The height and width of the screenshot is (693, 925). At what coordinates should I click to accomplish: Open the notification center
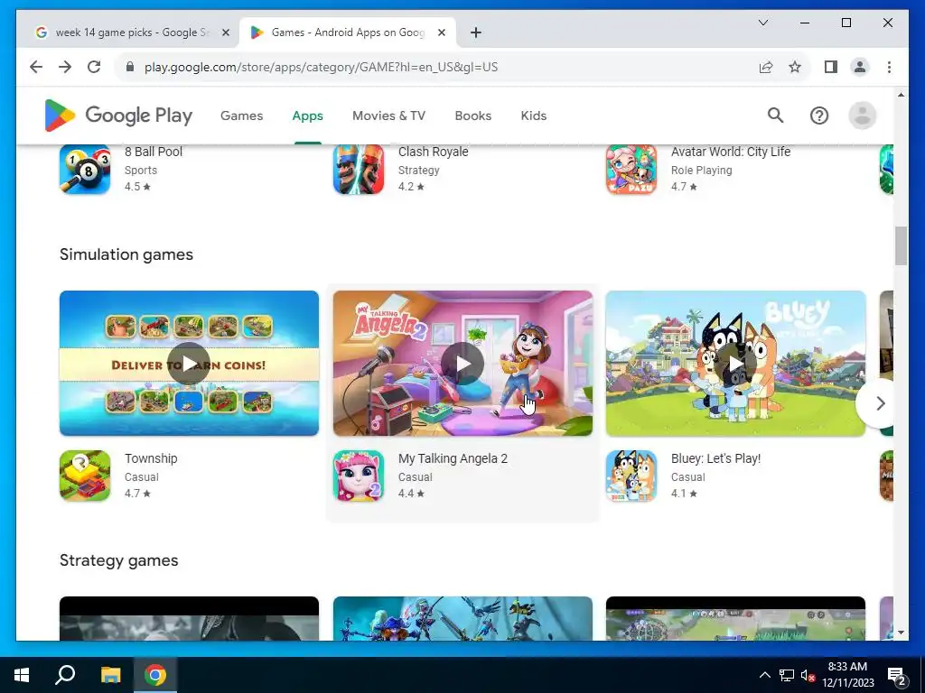coord(896,675)
